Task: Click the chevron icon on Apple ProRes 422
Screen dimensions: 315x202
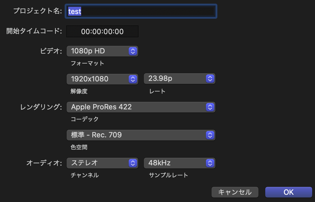Action: (x=210, y=107)
